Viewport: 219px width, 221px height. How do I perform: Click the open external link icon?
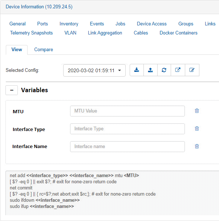pyautogui.click(x=178, y=70)
